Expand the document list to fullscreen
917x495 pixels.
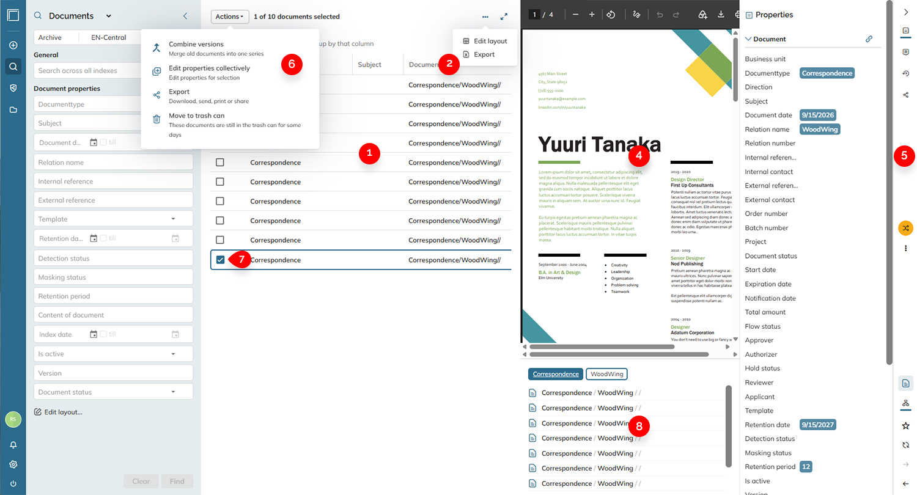(x=504, y=17)
